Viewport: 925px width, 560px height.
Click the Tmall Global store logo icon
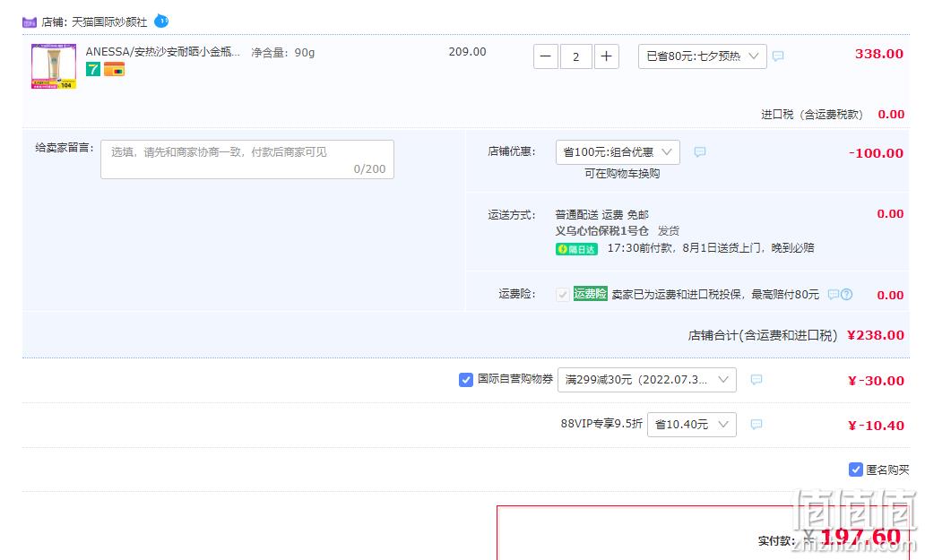tap(29, 22)
